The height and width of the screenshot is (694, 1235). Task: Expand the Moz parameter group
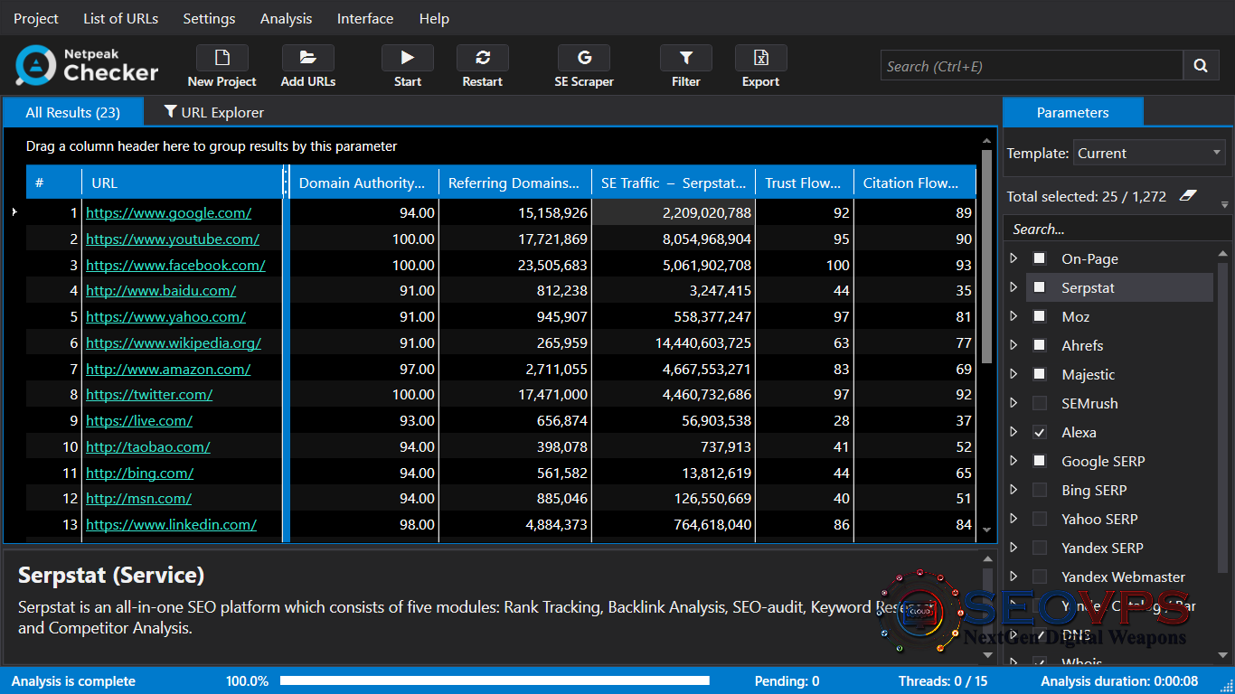tap(1013, 316)
